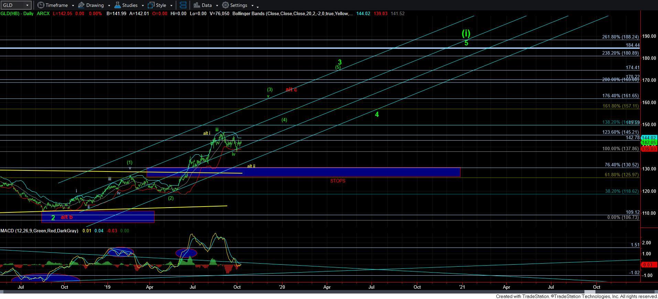Open the Style menu
The image size is (658, 299).
(x=161, y=5)
